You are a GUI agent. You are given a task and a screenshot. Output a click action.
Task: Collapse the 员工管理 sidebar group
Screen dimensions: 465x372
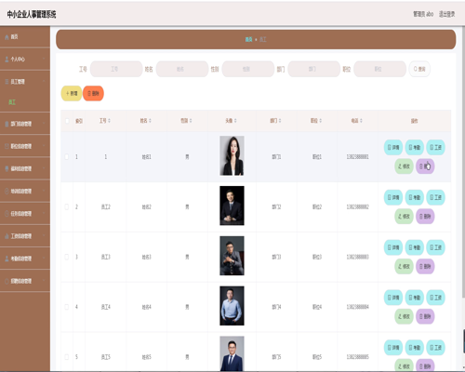25,82
